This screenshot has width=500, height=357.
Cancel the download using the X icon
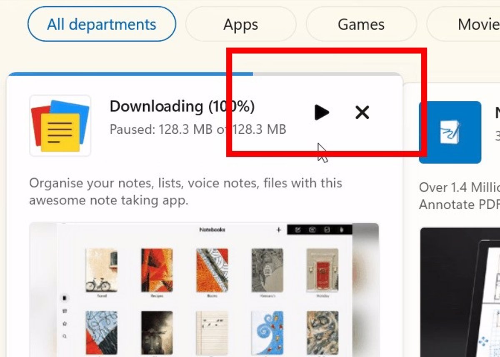(x=362, y=112)
